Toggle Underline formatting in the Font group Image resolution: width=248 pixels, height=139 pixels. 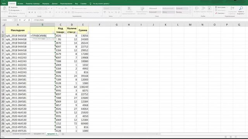[35, 12]
